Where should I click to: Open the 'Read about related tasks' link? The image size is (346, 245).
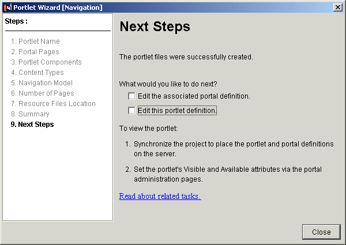tap(160, 196)
